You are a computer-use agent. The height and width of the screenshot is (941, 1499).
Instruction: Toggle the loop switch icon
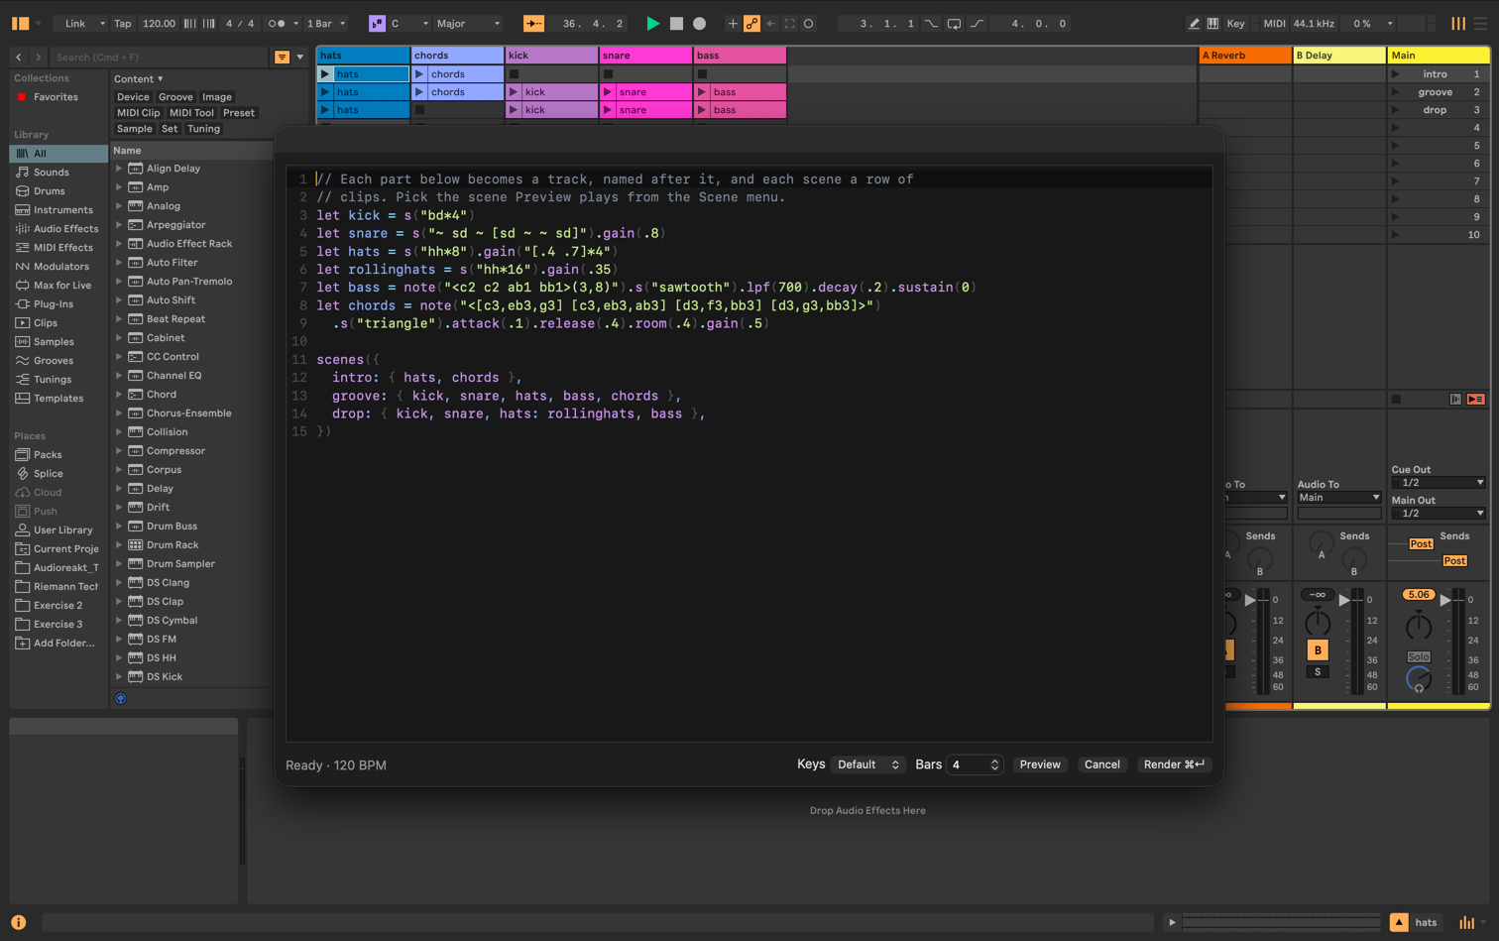tap(954, 24)
